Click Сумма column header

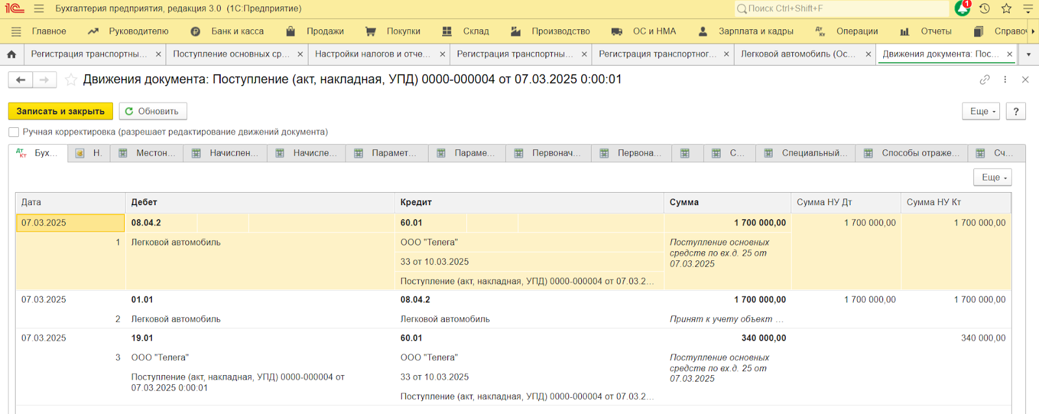tap(727, 202)
